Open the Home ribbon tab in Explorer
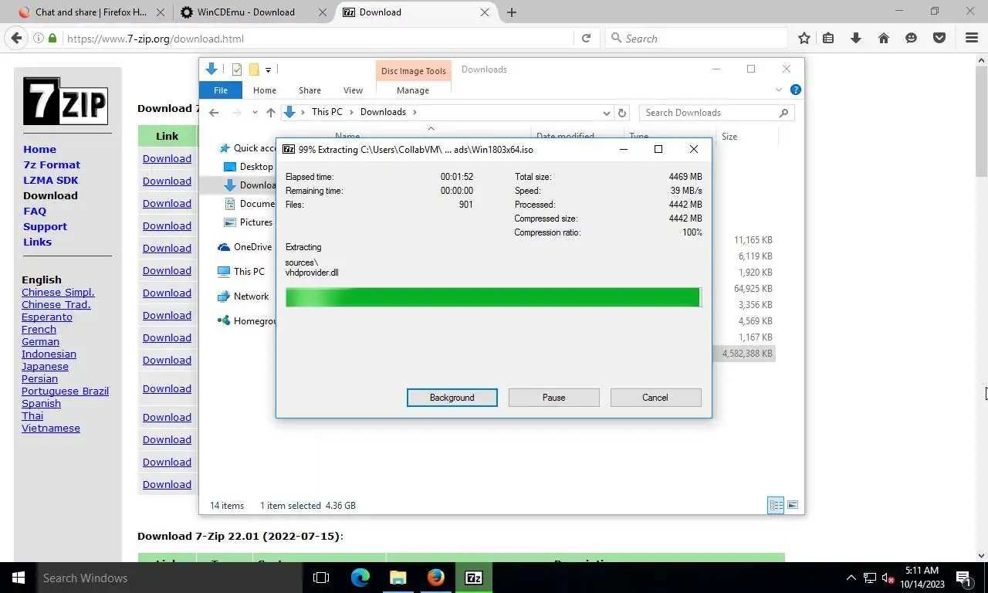The width and height of the screenshot is (988, 593). point(265,90)
